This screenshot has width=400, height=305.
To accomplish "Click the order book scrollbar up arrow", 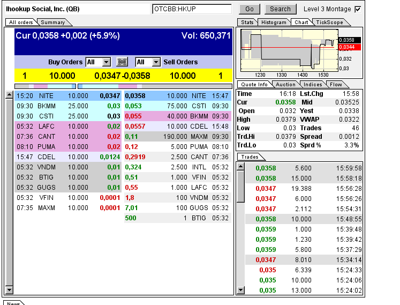I will 9,95.
